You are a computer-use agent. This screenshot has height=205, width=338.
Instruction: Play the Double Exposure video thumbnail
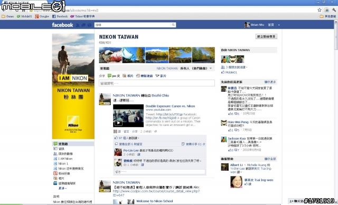128,116
